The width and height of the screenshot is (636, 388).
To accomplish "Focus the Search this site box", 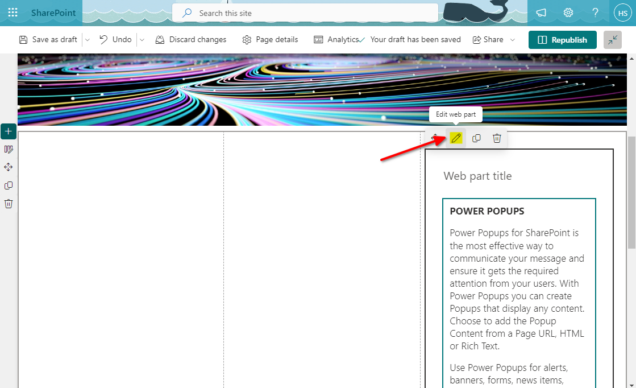I will pos(305,13).
